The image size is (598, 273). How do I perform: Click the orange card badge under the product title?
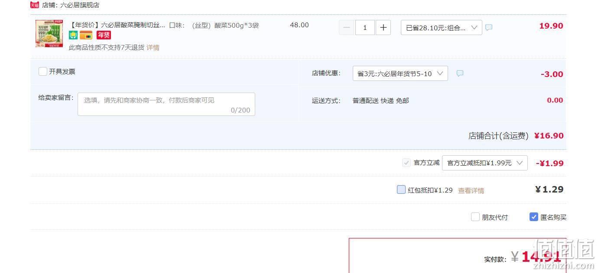click(x=86, y=35)
